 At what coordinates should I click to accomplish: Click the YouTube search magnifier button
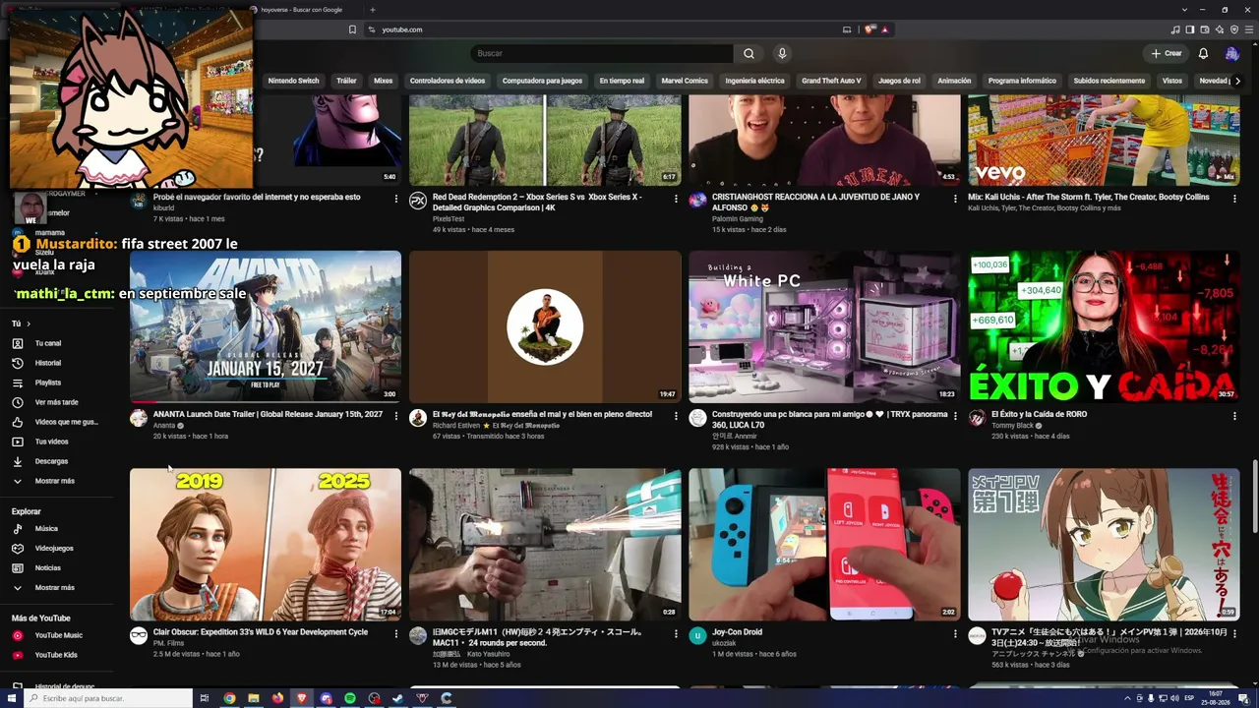click(x=749, y=53)
